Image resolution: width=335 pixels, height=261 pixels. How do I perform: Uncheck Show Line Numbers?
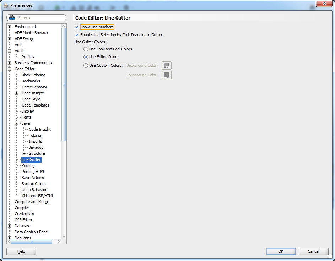pyautogui.click(x=77, y=27)
